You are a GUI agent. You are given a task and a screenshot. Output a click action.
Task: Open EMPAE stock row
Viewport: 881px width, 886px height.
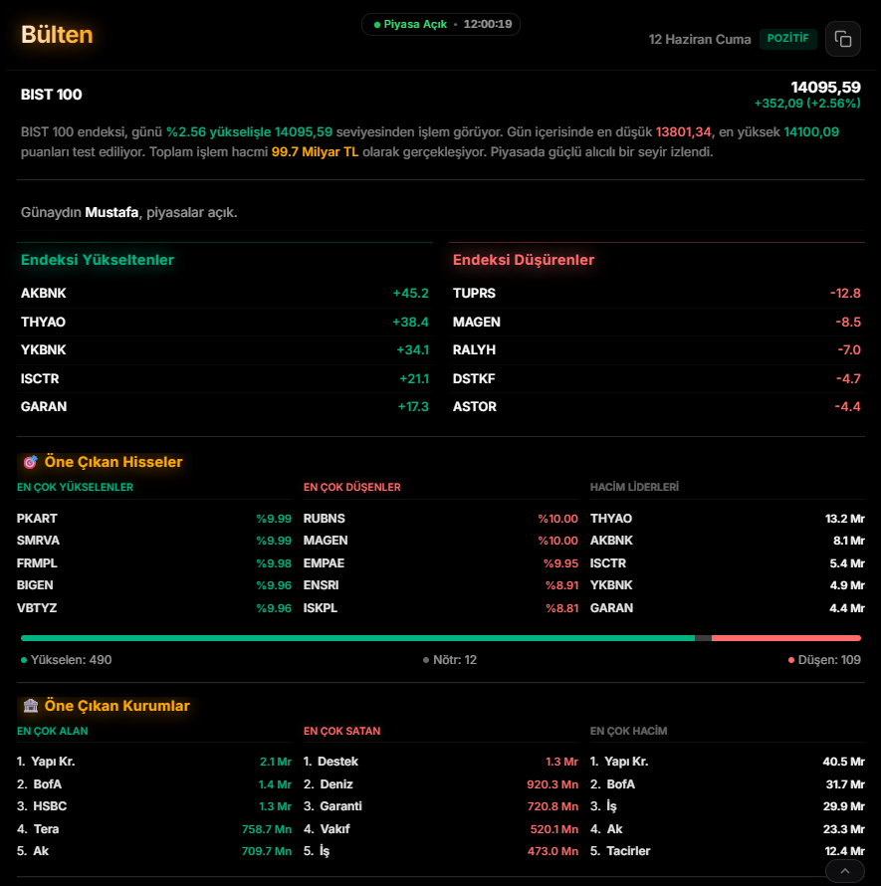(441, 563)
